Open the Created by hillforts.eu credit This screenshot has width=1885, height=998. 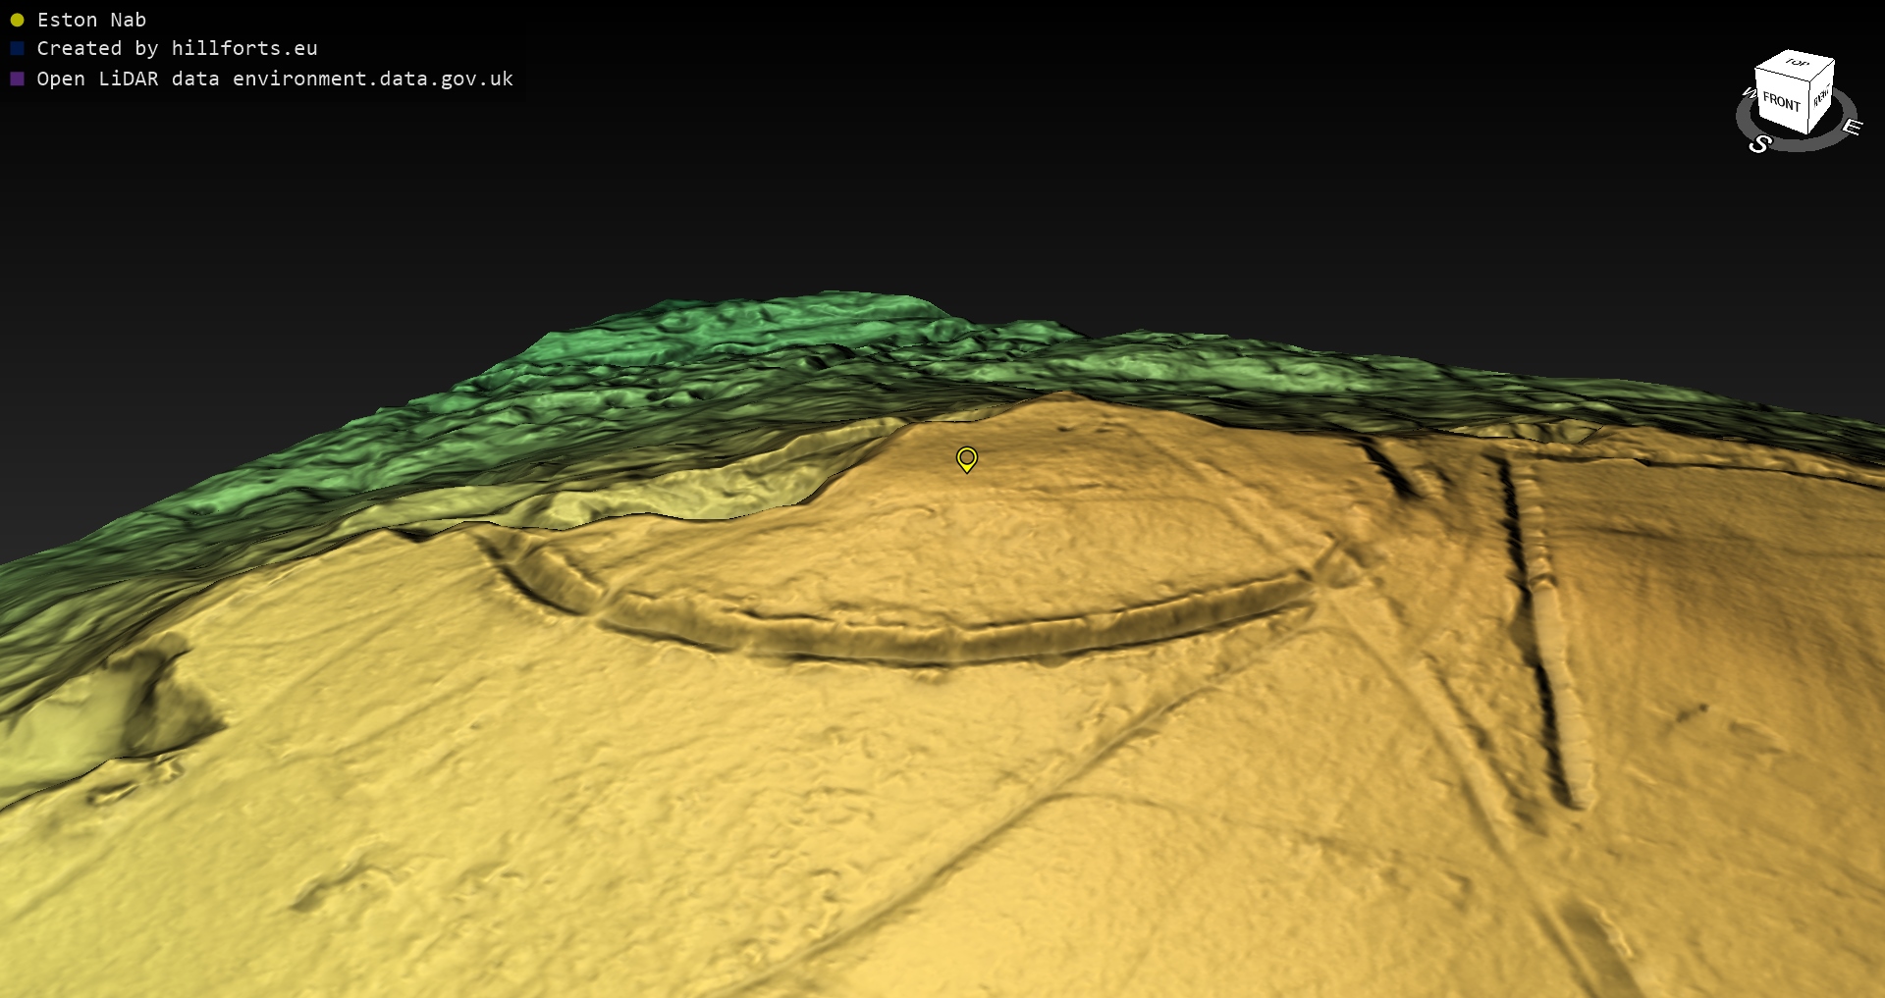point(177,48)
